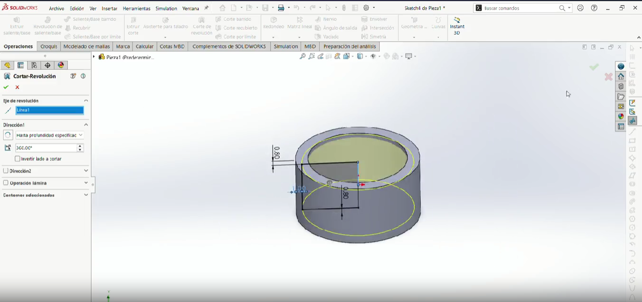Viewport: 642px width, 302px height.
Task: Enable the Dirección2 checkbox
Action: [6, 171]
